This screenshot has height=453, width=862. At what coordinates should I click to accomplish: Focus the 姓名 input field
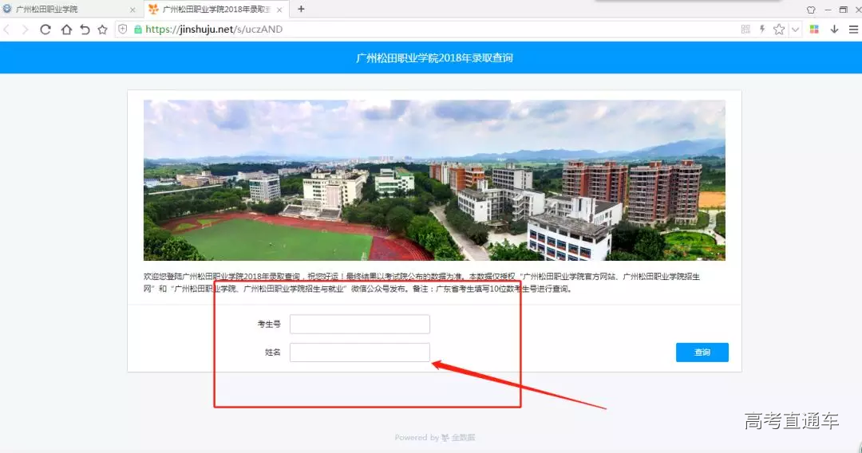[x=359, y=353]
